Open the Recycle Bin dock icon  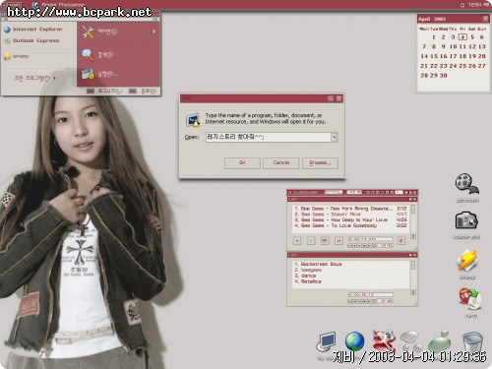473,341
